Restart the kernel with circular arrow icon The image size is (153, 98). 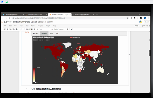click(34, 29)
